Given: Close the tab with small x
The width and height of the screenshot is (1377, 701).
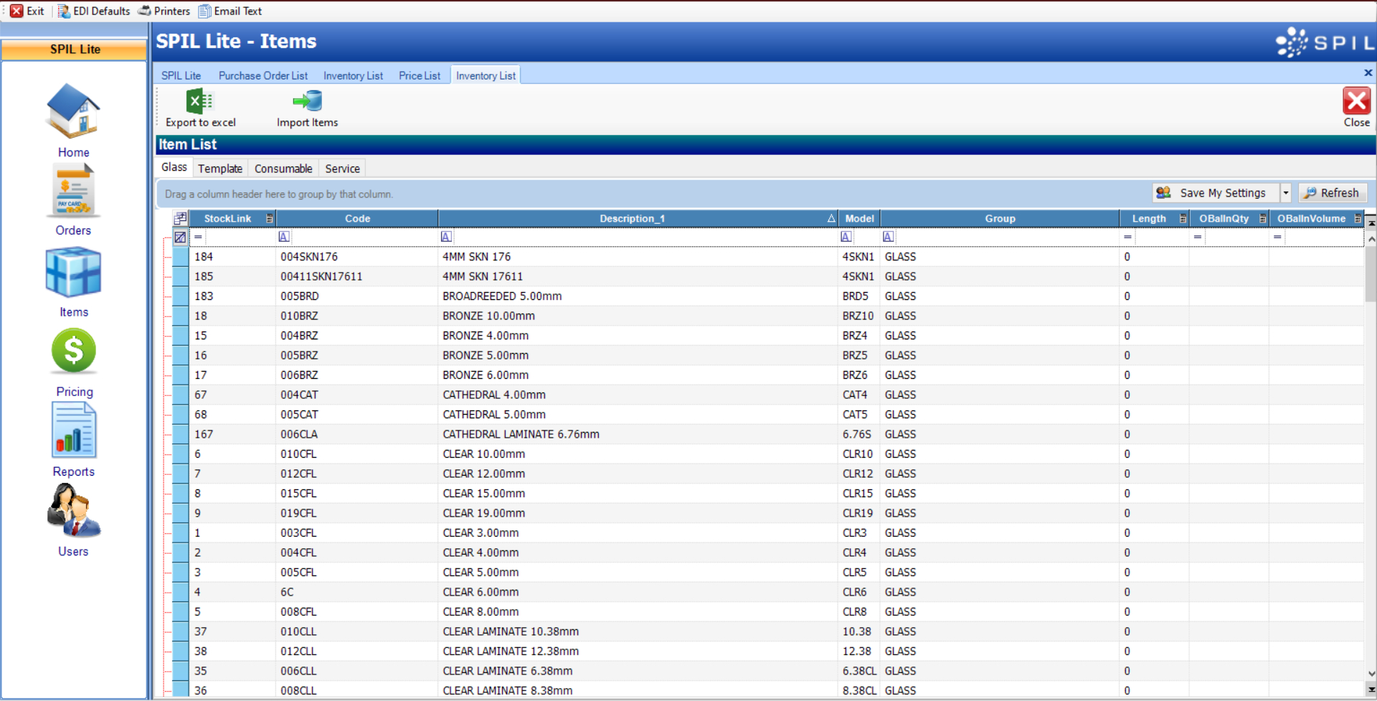Looking at the screenshot, I should tap(1368, 72).
